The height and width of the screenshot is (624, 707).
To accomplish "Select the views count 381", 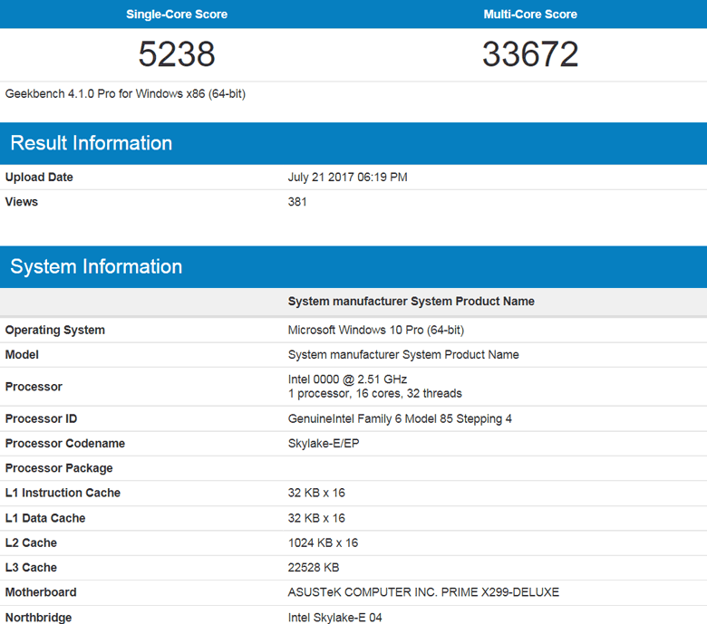I will [x=297, y=201].
